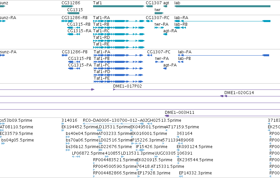The image size is (280, 178).
Task: Click the agt gene label
Action: coord(166,3)
